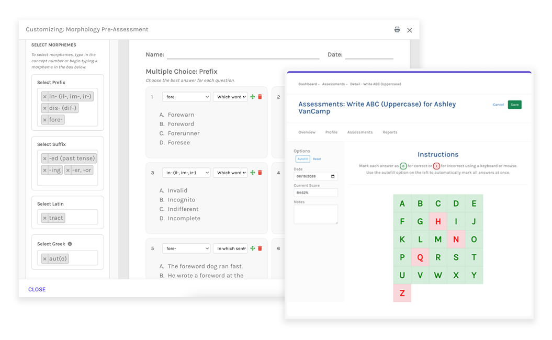
Task: Remove the -ing suffix tag with its x
Action: 44,170
